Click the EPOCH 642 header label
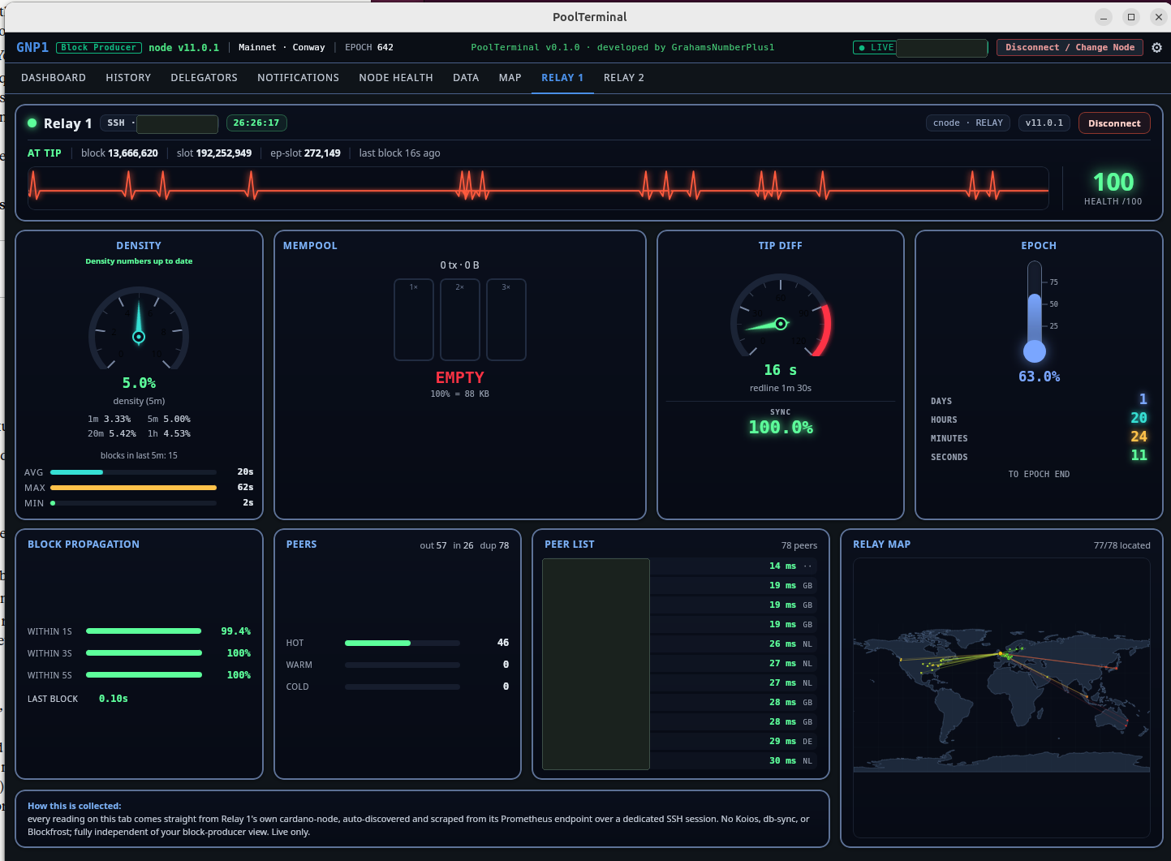The width and height of the screenshot is (1171, 861). click(x=369, y=48)
